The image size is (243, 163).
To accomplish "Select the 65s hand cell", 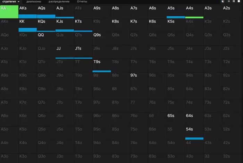I will (x=176, y=119).
